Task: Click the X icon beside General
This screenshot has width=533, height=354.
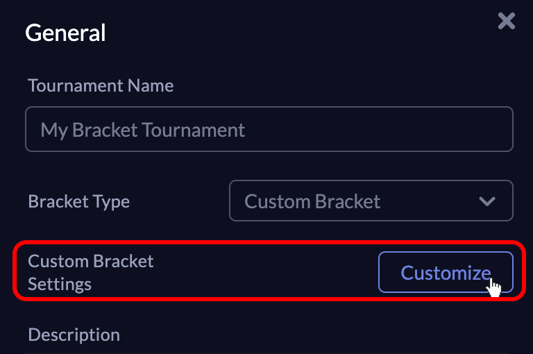Action: (x=507, y=21)
